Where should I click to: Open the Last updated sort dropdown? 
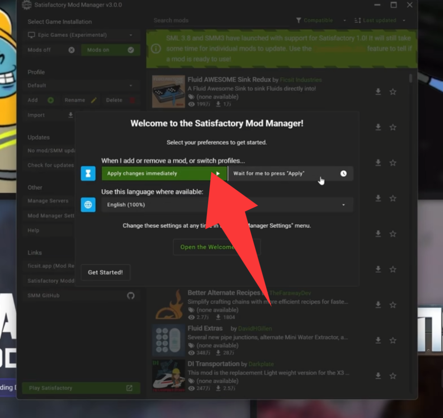(380, 20)
